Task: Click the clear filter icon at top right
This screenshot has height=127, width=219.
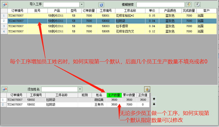Action: point(197,5)
